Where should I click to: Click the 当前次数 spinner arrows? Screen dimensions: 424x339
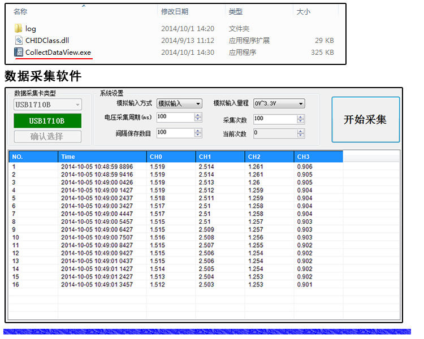tap(301, 133)
